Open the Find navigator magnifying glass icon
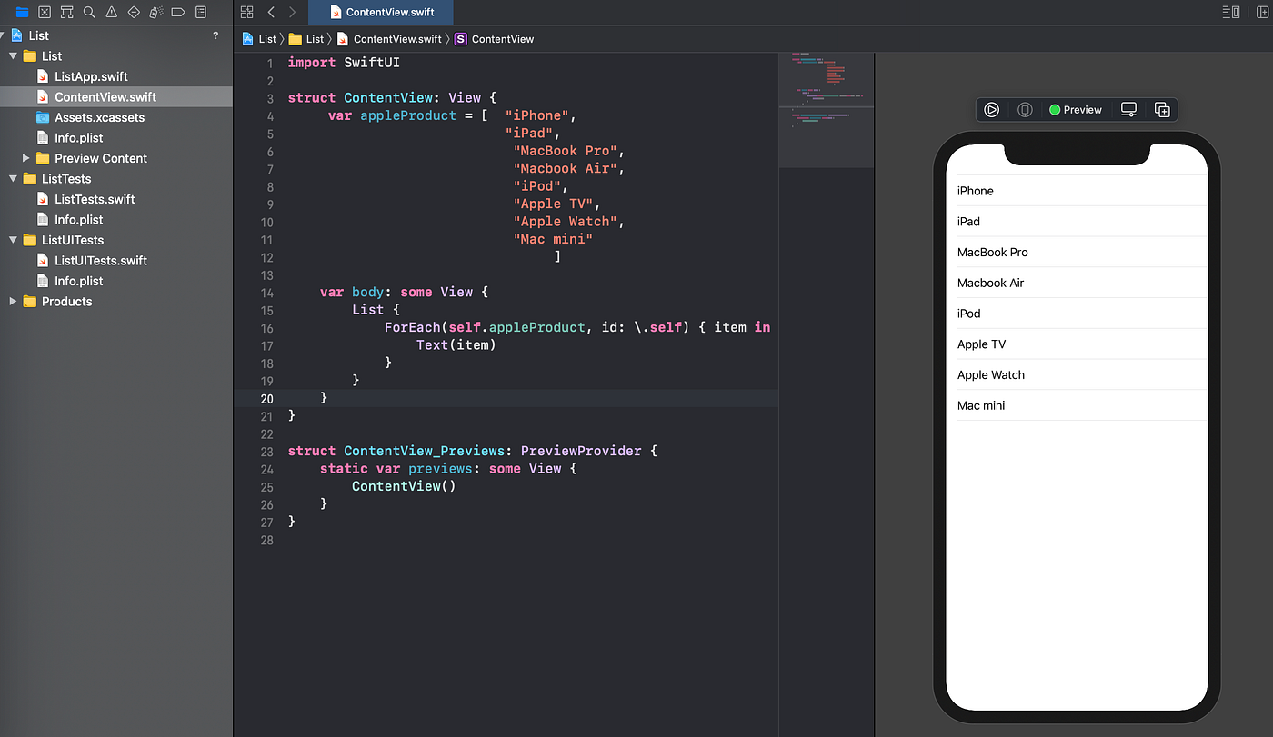 (88, 12)
